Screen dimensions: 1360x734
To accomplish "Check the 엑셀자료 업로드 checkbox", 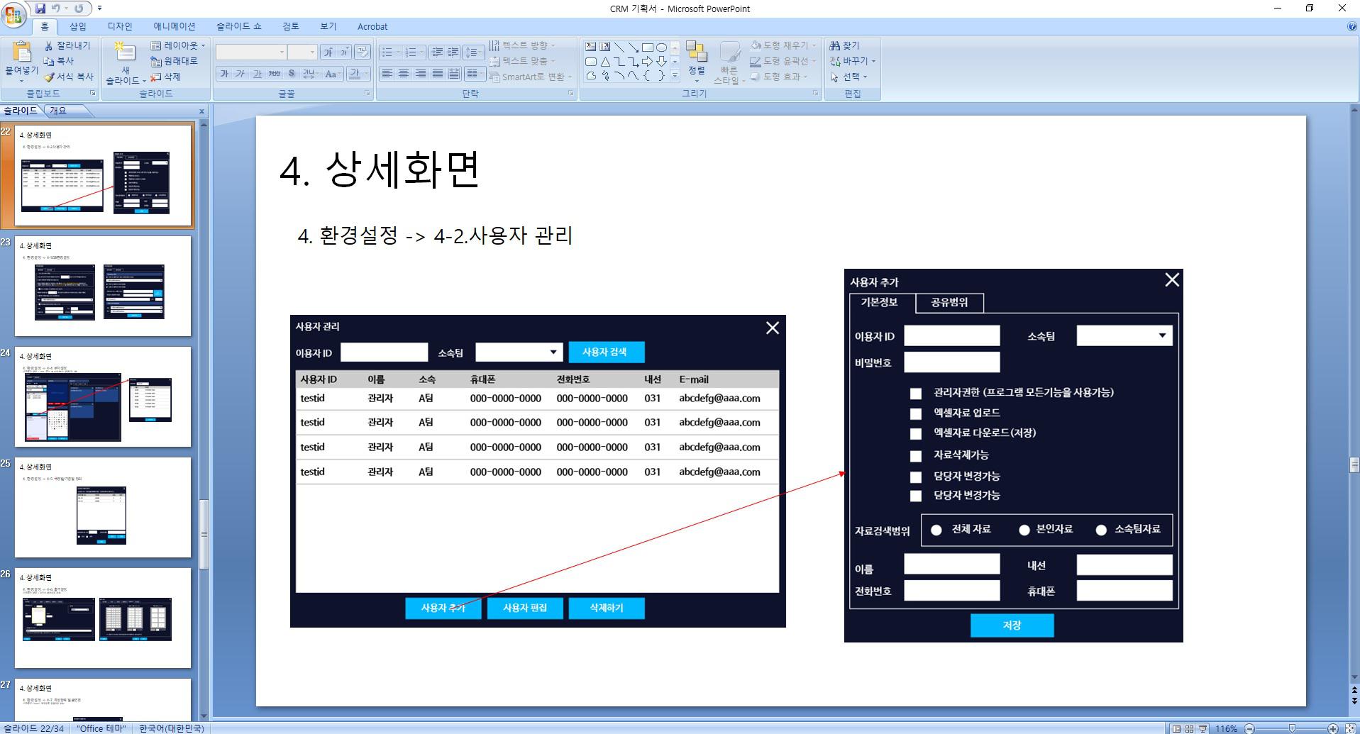I will 916,413.
